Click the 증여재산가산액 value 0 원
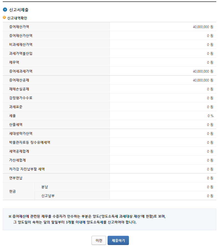 click(210, 36)
